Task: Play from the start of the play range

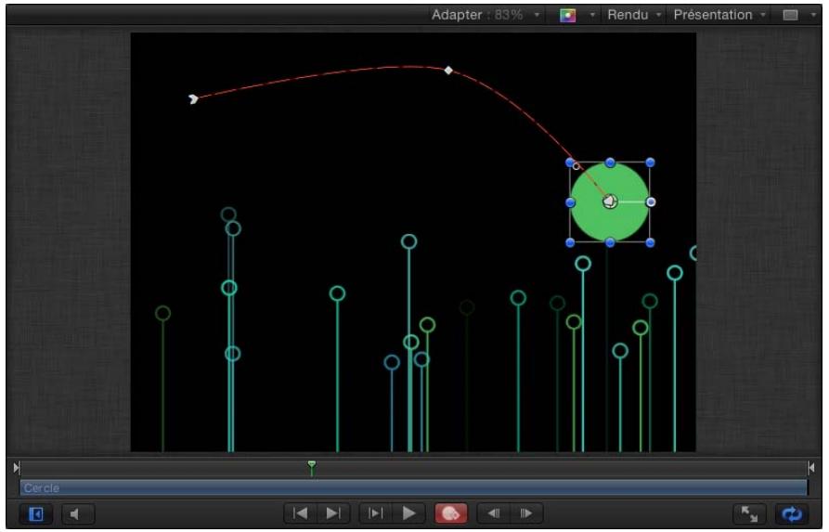Action: click(375, 513)
